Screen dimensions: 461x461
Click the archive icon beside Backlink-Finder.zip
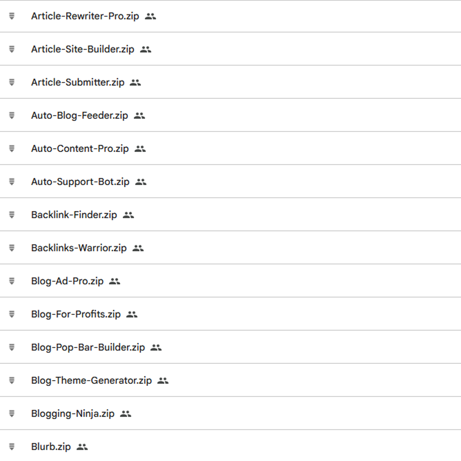coord(12,215)
